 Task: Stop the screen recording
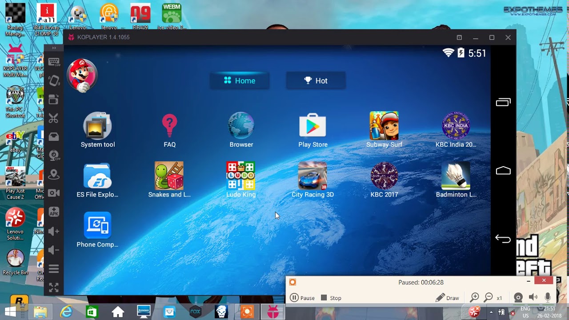click(x=331, y=298)
